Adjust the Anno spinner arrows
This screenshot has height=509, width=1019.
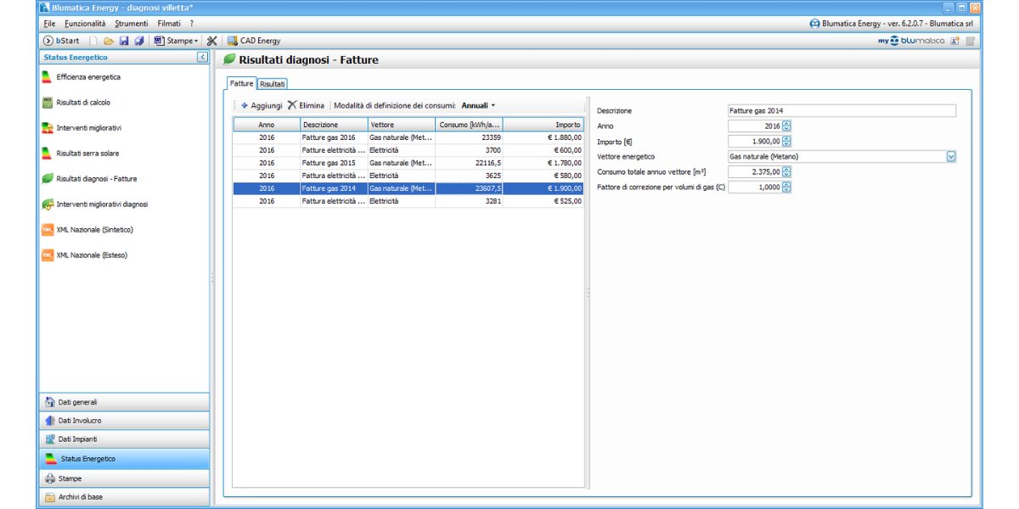coord(786,126)
